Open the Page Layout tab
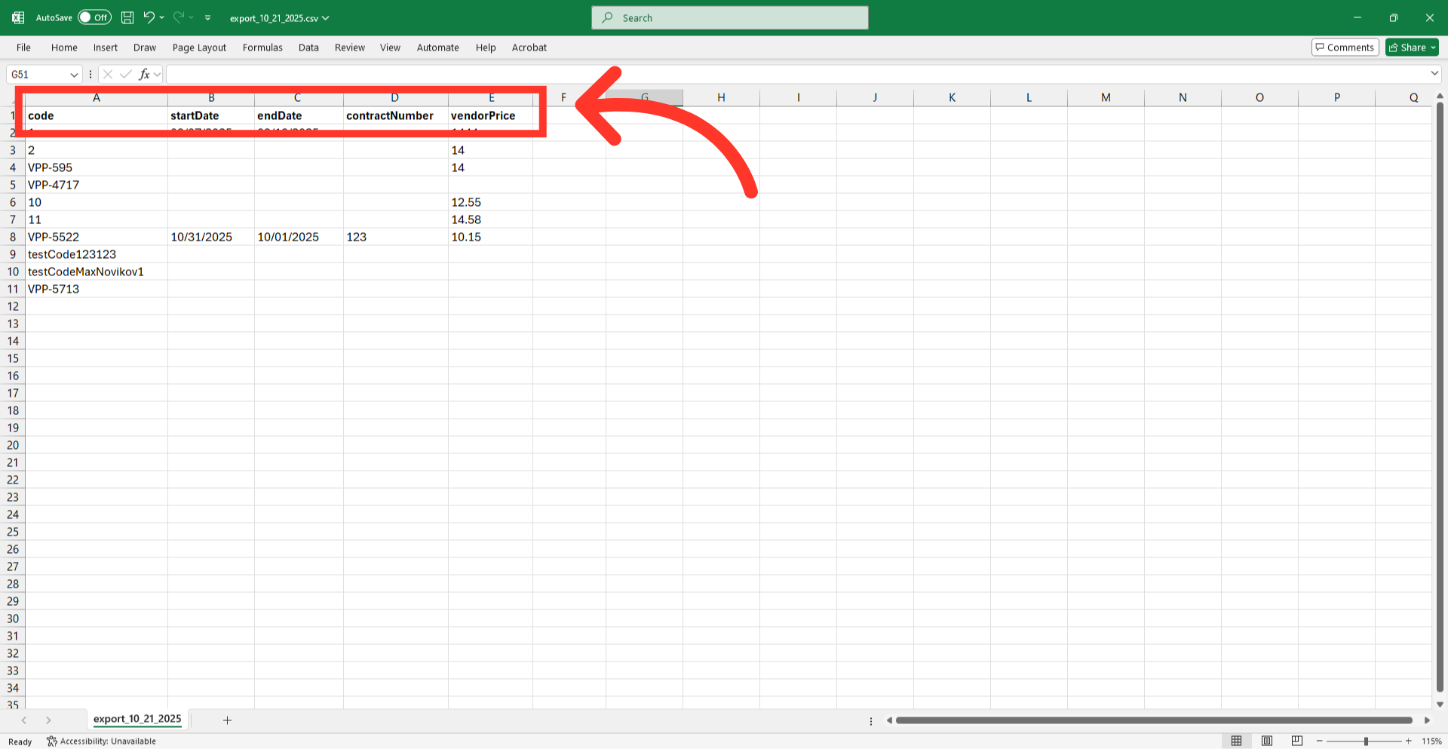This screenshot has height=749, width=1448. pos(199,48)
